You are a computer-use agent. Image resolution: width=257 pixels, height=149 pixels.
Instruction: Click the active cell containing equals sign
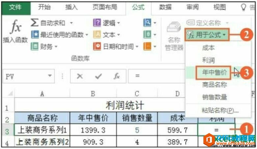click(216, 130)
